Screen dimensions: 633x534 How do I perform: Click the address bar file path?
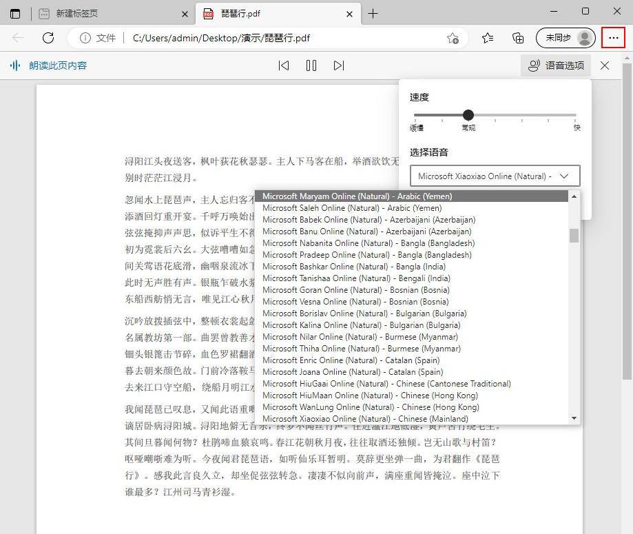221,38
